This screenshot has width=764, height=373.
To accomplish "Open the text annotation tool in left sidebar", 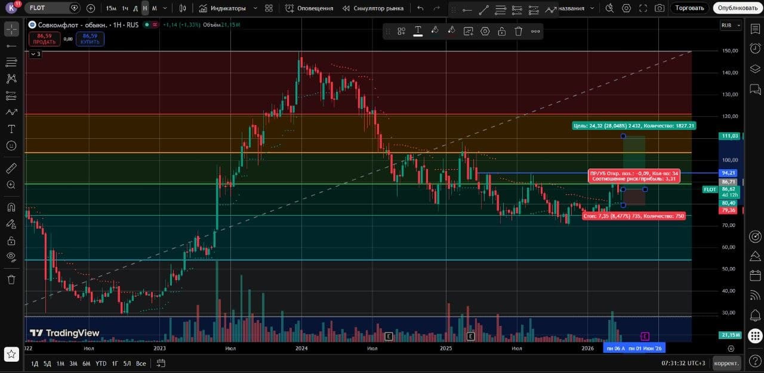I will click(x=11, y=129).
